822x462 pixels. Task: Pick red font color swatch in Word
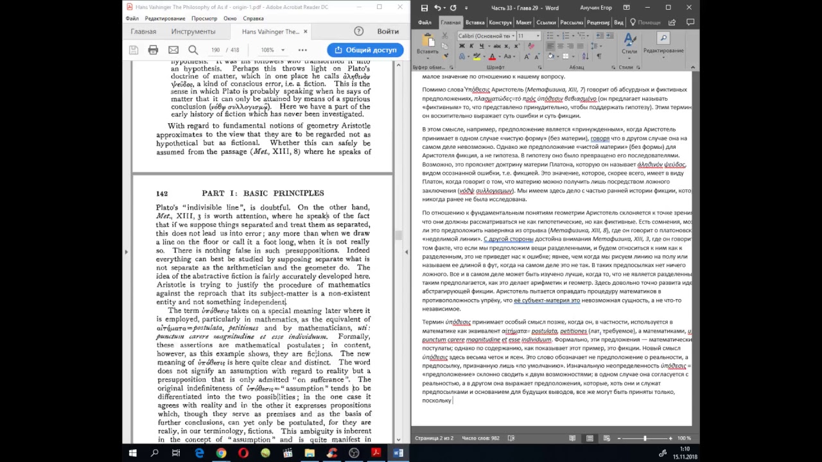492,56
